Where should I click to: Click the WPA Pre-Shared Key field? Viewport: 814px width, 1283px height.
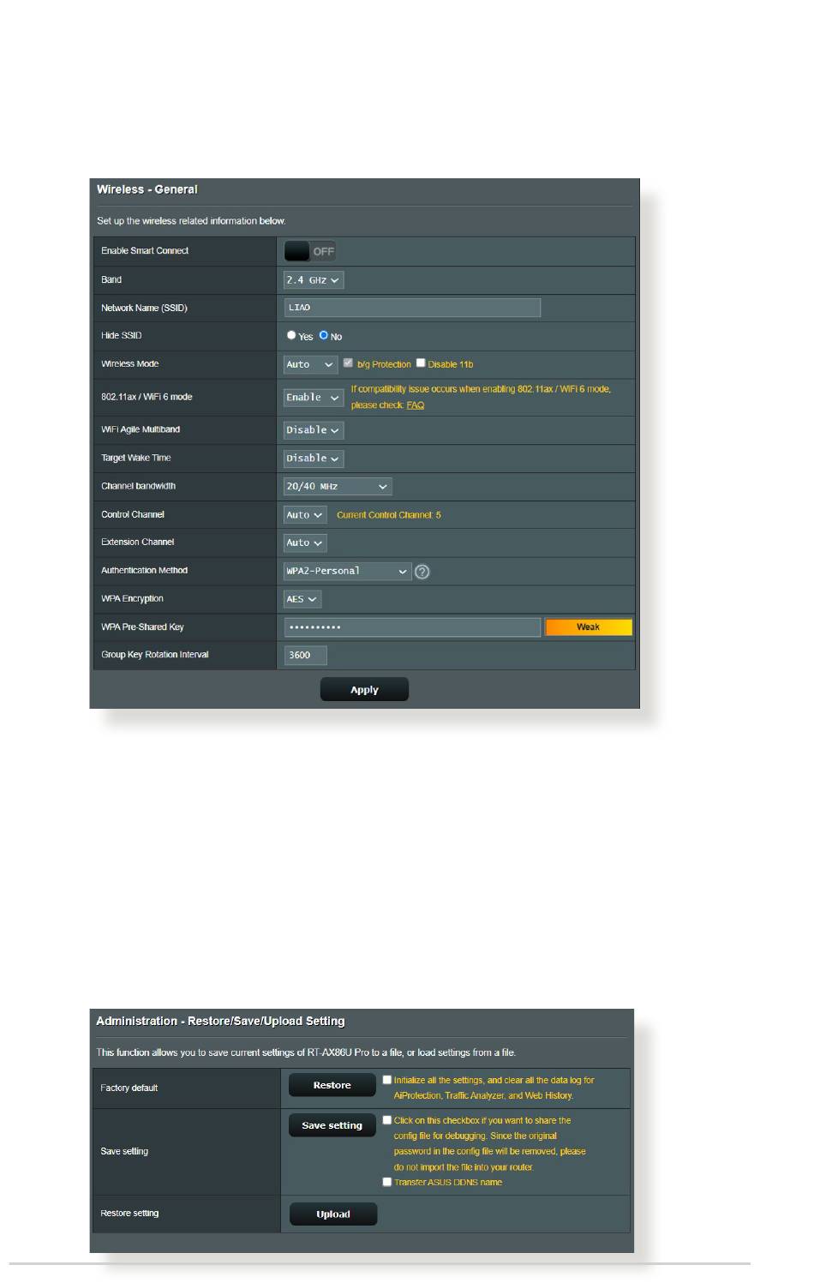[x=412, y=627]
